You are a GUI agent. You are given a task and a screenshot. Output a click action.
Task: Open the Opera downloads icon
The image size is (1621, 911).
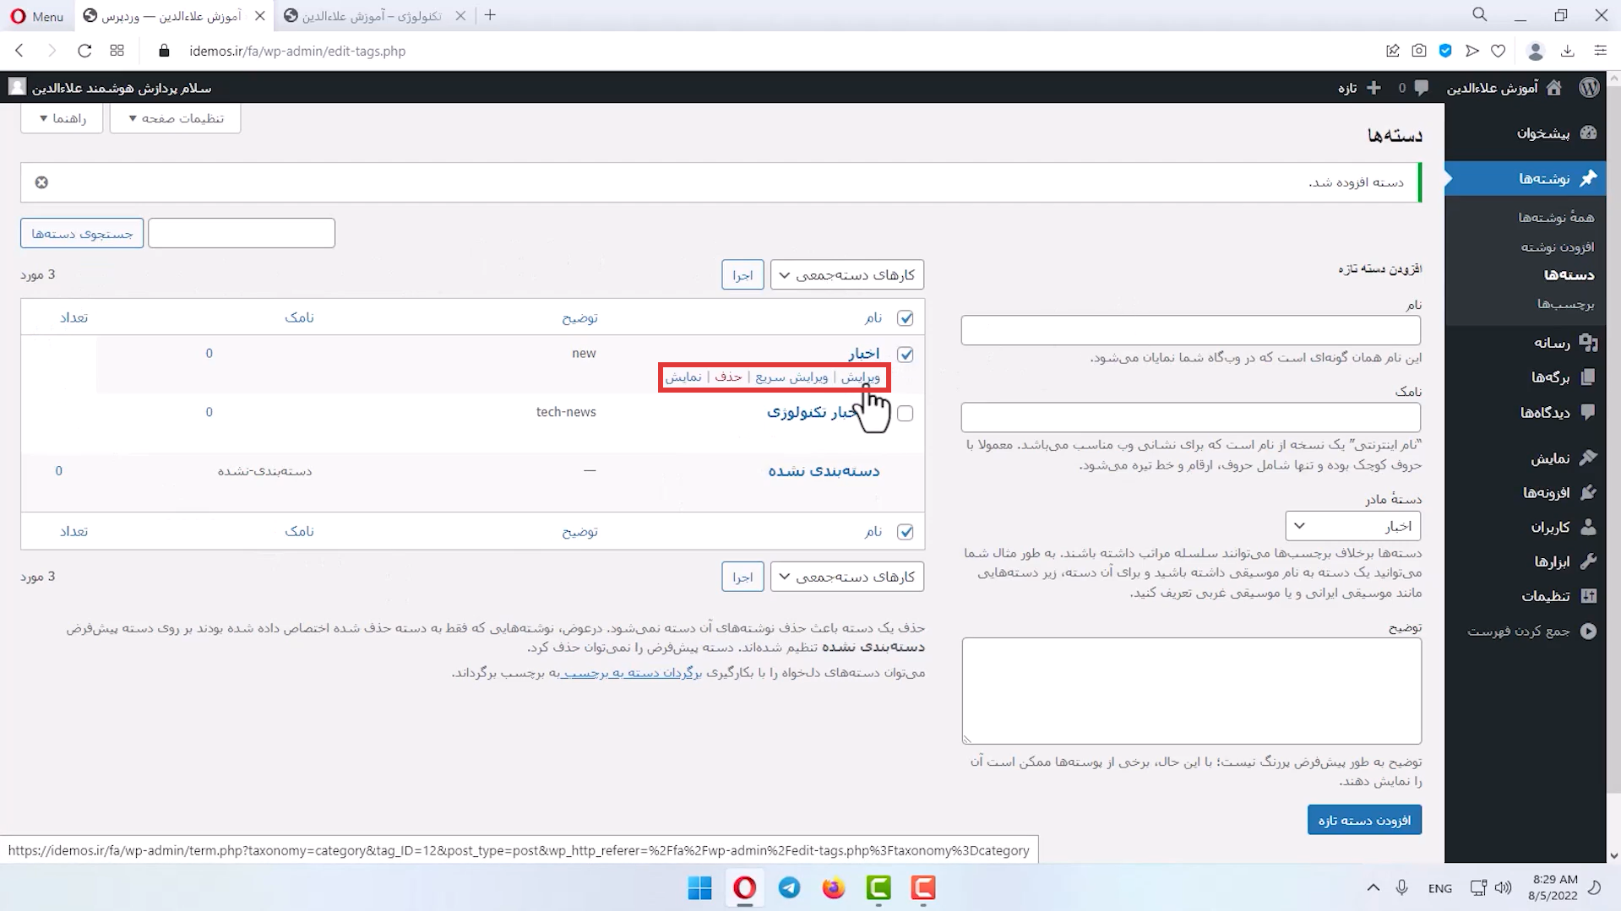(1568, 51)
